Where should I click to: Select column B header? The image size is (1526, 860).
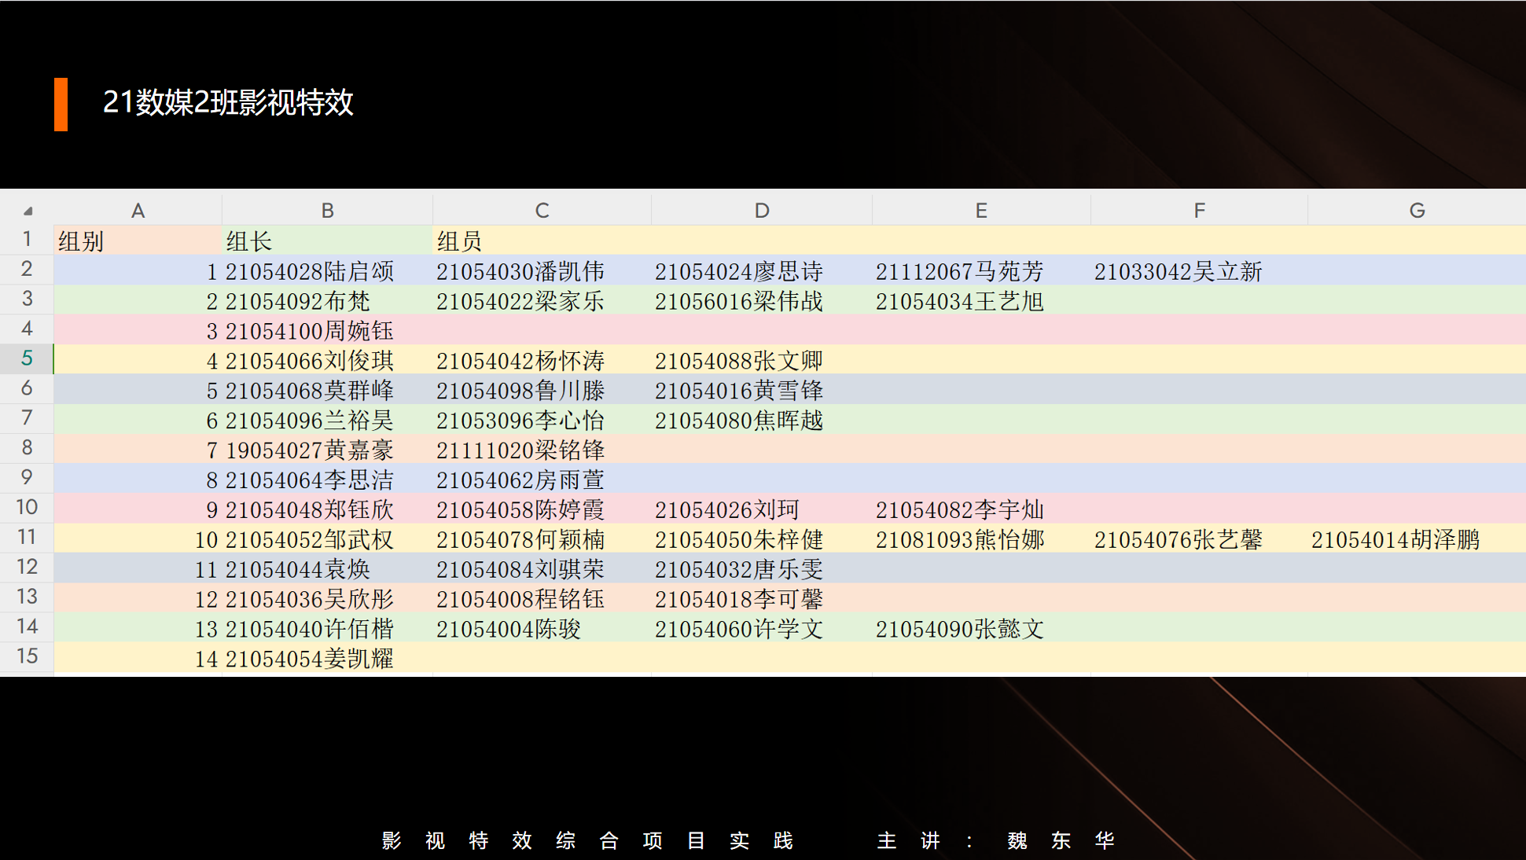327,211
